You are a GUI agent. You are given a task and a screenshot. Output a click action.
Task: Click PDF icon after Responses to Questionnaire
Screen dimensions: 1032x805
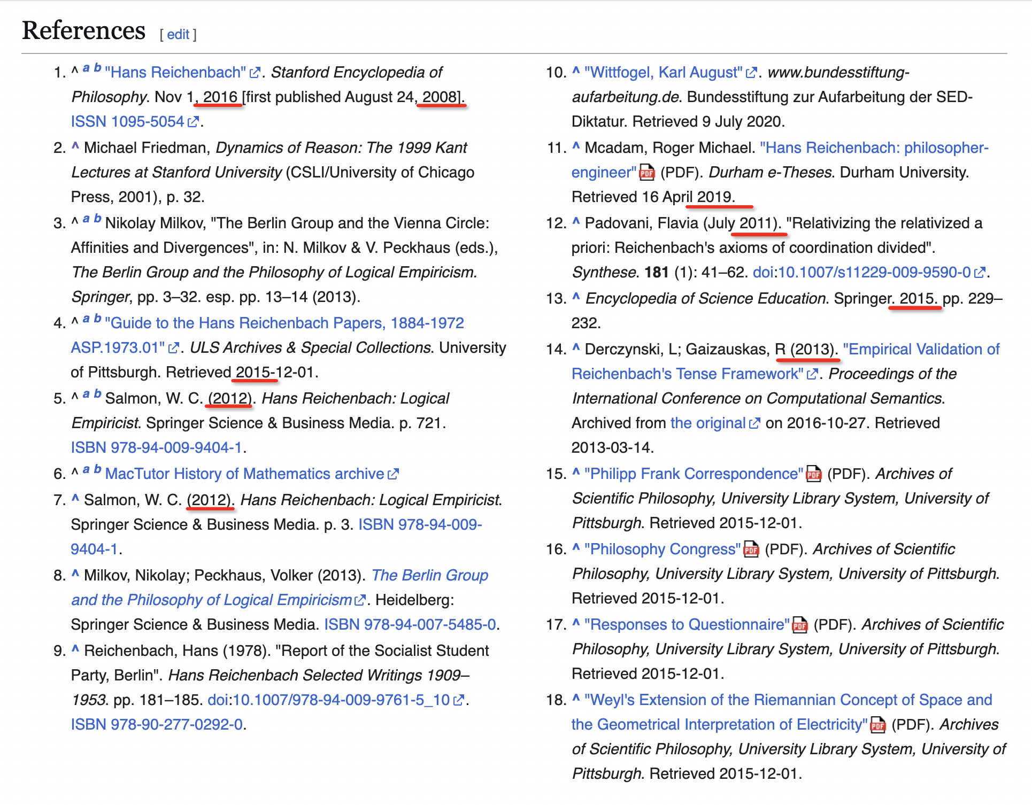pyautogui.click(x=800, y=624)
